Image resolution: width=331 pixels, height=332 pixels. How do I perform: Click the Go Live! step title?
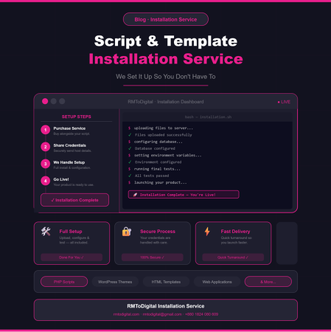click(61, 179)
